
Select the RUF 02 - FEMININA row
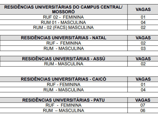79,17
